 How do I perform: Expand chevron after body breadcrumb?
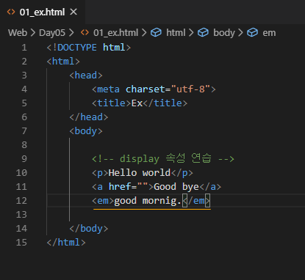(x=240, y=33)
